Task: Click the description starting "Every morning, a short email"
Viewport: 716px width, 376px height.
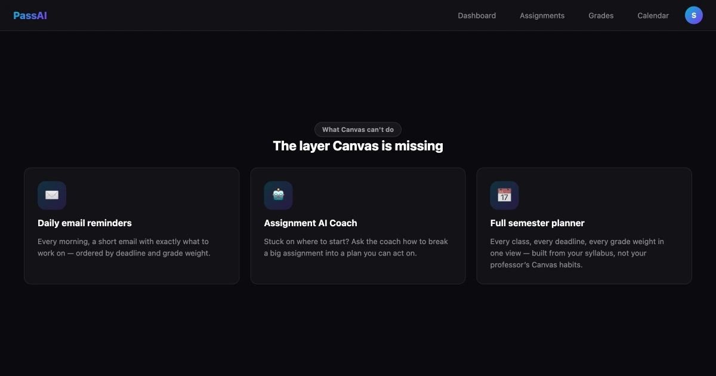Action: (124, 247)
